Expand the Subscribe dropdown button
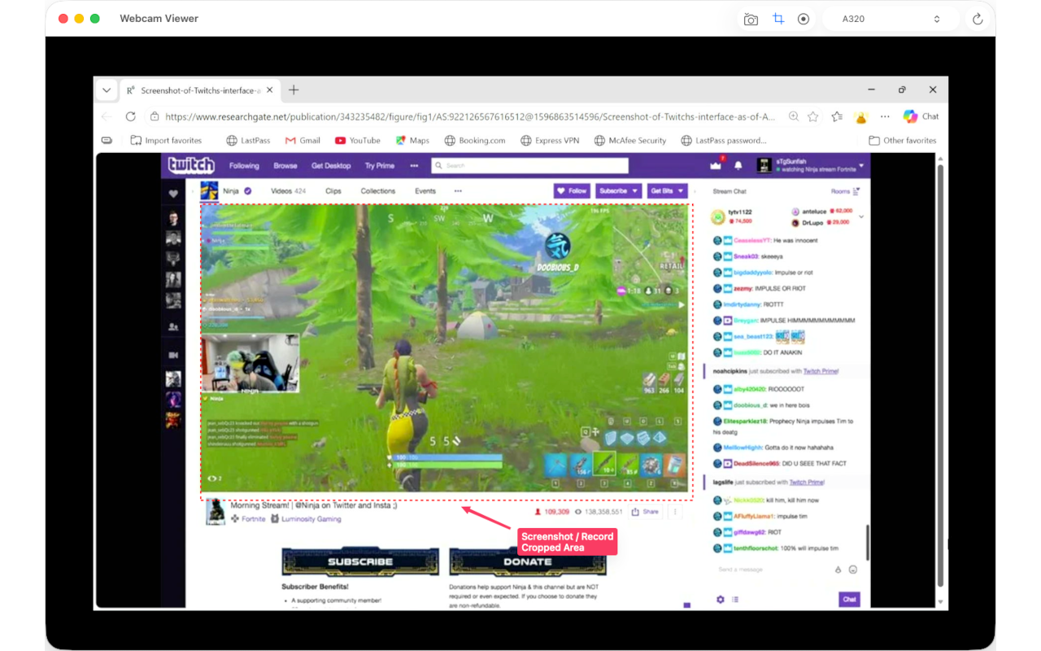 617,190
